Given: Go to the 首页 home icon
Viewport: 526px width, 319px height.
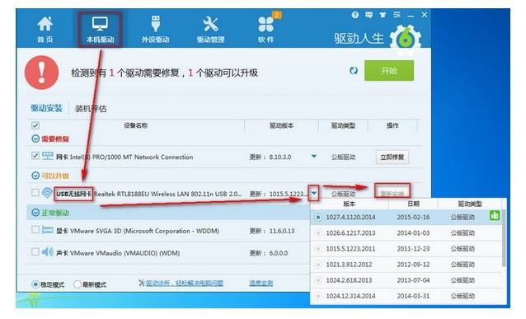Looking at the screenshot, I should tap(45, 29).
